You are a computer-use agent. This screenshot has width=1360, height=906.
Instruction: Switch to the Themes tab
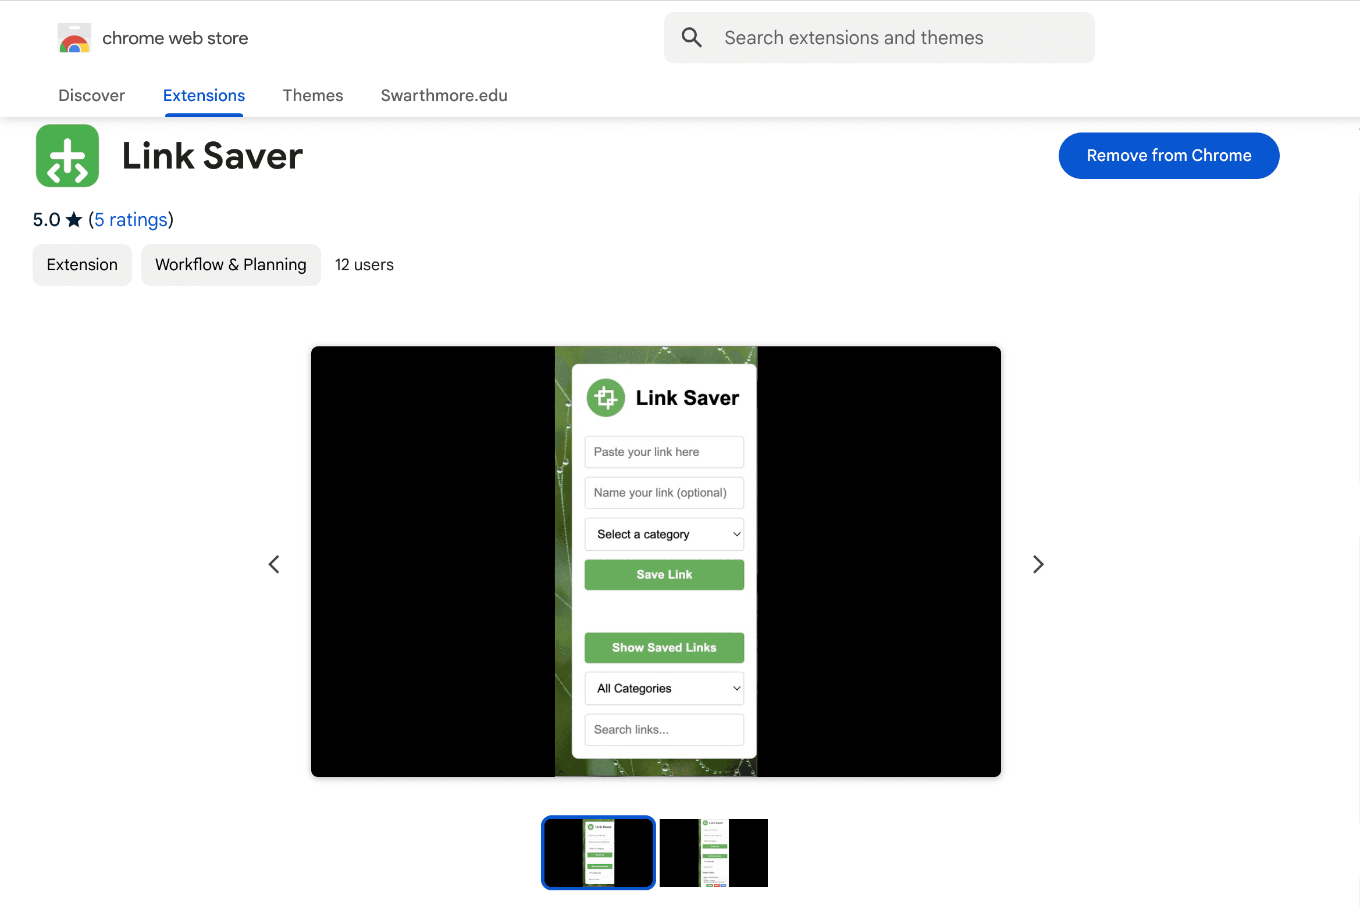(x=313, y=95)
